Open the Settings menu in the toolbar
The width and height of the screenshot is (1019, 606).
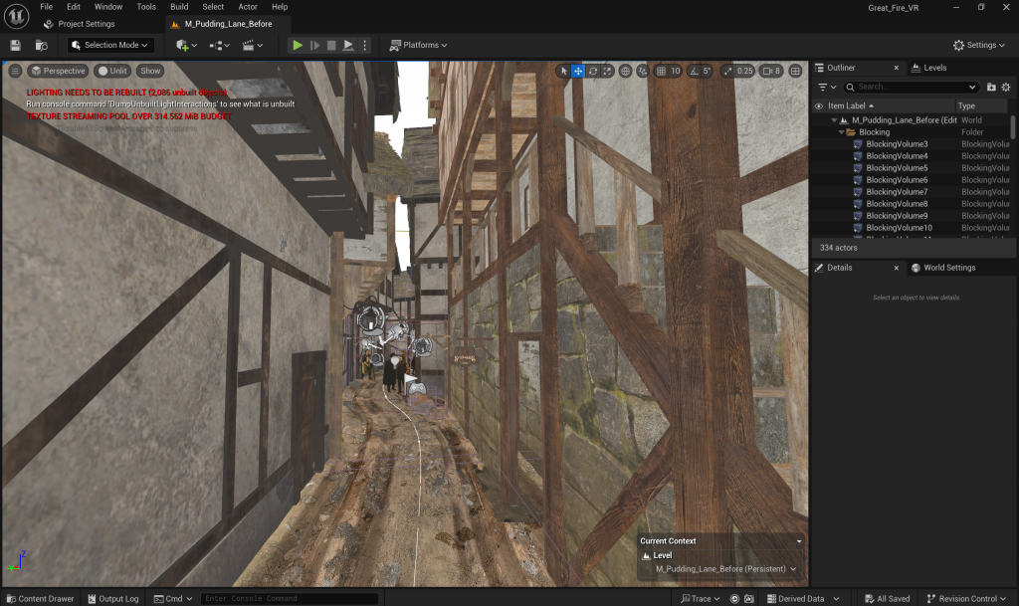tap(979, 45)
